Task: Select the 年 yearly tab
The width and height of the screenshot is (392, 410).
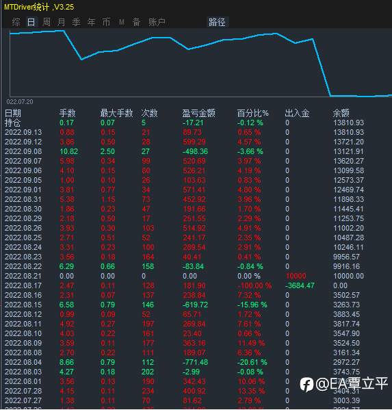Action: 91,22
